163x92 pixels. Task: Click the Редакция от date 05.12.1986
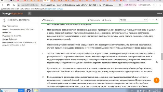click(x=17, y=36)
